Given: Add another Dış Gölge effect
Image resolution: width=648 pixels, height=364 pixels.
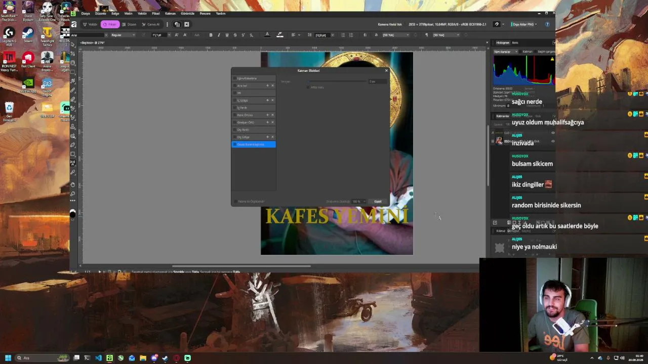Looking at the screenshot, I should [x=267, y=137].
